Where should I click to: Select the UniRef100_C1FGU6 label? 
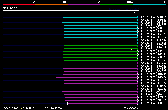click(x=154, y=100)
